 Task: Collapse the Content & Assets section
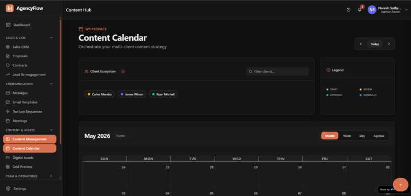[x=52, y=130]
